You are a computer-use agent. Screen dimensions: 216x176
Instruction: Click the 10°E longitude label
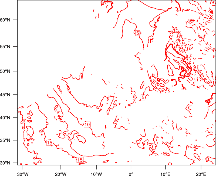click(165, 174)
